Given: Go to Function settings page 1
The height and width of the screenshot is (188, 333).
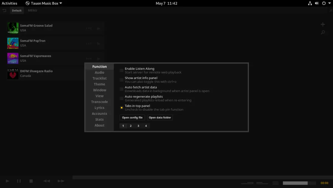Looking at the screenshot, I should (123, 126).
